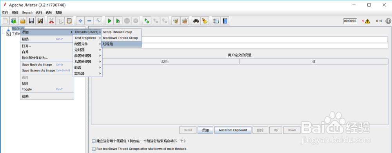392x153 pixels.
Task: Open the 文件 menu
Action: pyautogui.click(x=5, y=12)
